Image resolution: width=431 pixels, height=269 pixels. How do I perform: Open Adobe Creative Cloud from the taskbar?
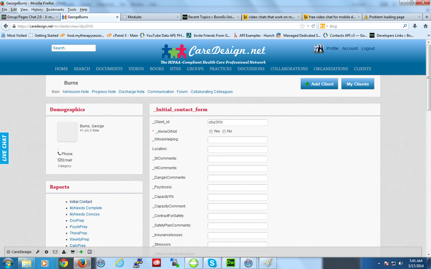(157, 263)
